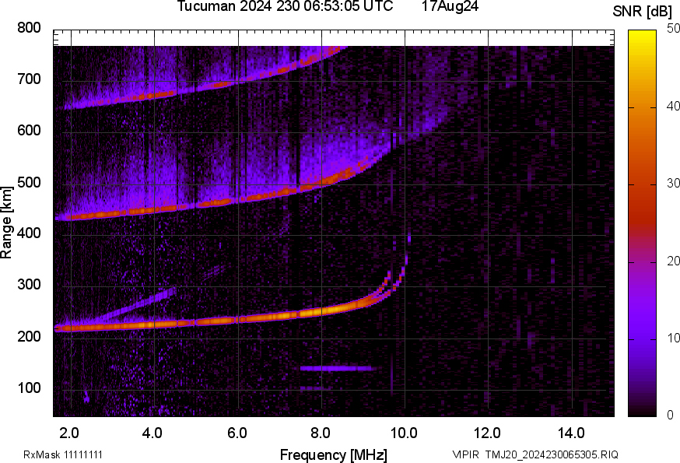This screenshot has width=680, height=463.
Task: Click the 20 tick label on colorbar
Action: pyautogui.click(x=673, y=261)
